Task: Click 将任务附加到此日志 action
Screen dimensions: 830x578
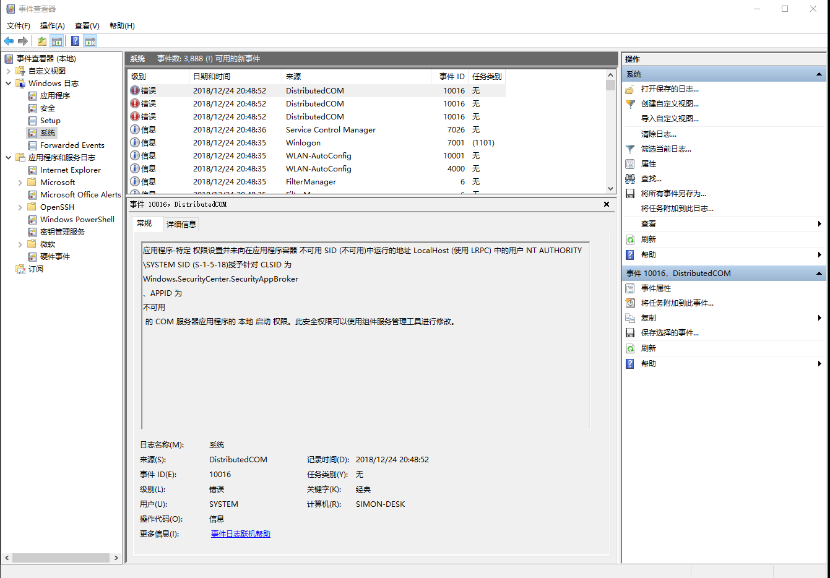Action: 677,209
